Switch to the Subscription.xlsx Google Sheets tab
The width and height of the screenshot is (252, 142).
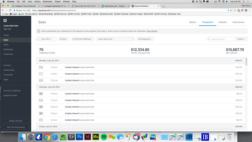(x=116, y=6)
